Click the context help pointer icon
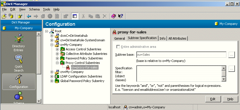The width and height of the screenshot is (240, 110). (121, 16)
